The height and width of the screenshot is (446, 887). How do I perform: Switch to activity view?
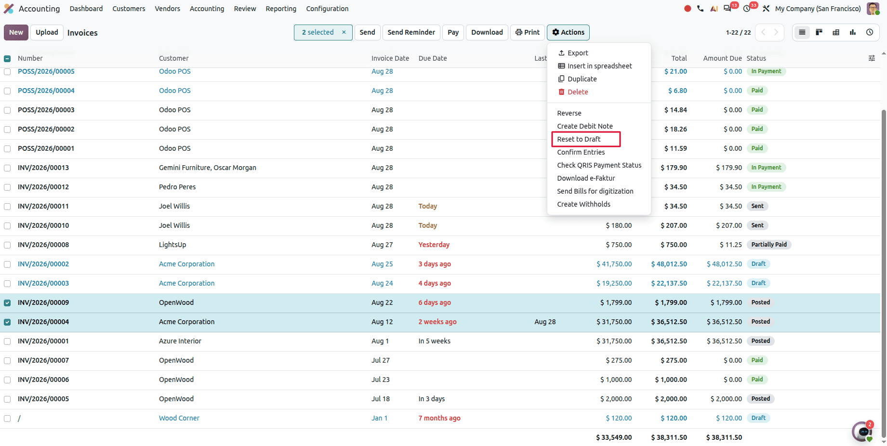(x=870, y=32)
